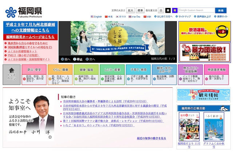
Task: Open the サイトマップ link
Action: pyautogui.click(x=183, y=17)
